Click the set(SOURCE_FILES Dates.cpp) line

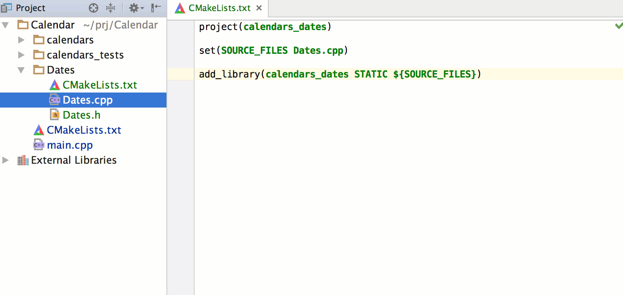click(273, 51)
